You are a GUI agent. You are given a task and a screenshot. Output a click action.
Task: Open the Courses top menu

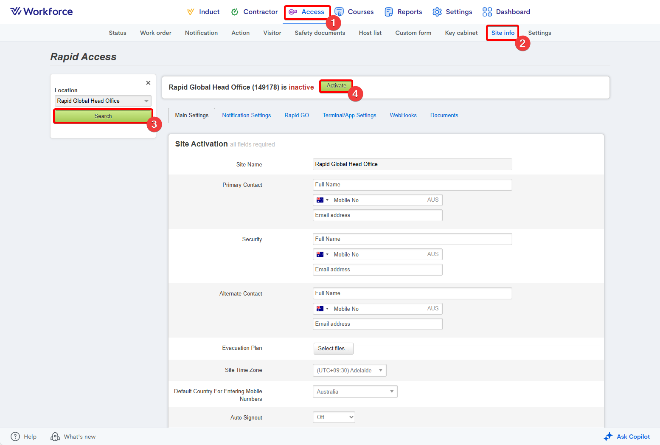pos(361,12)
